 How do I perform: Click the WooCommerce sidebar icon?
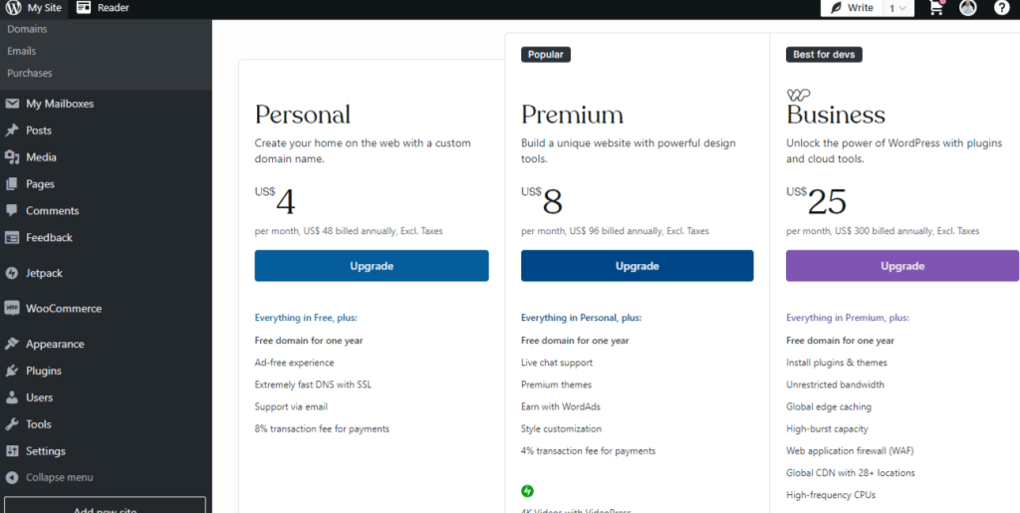[12, 309]
